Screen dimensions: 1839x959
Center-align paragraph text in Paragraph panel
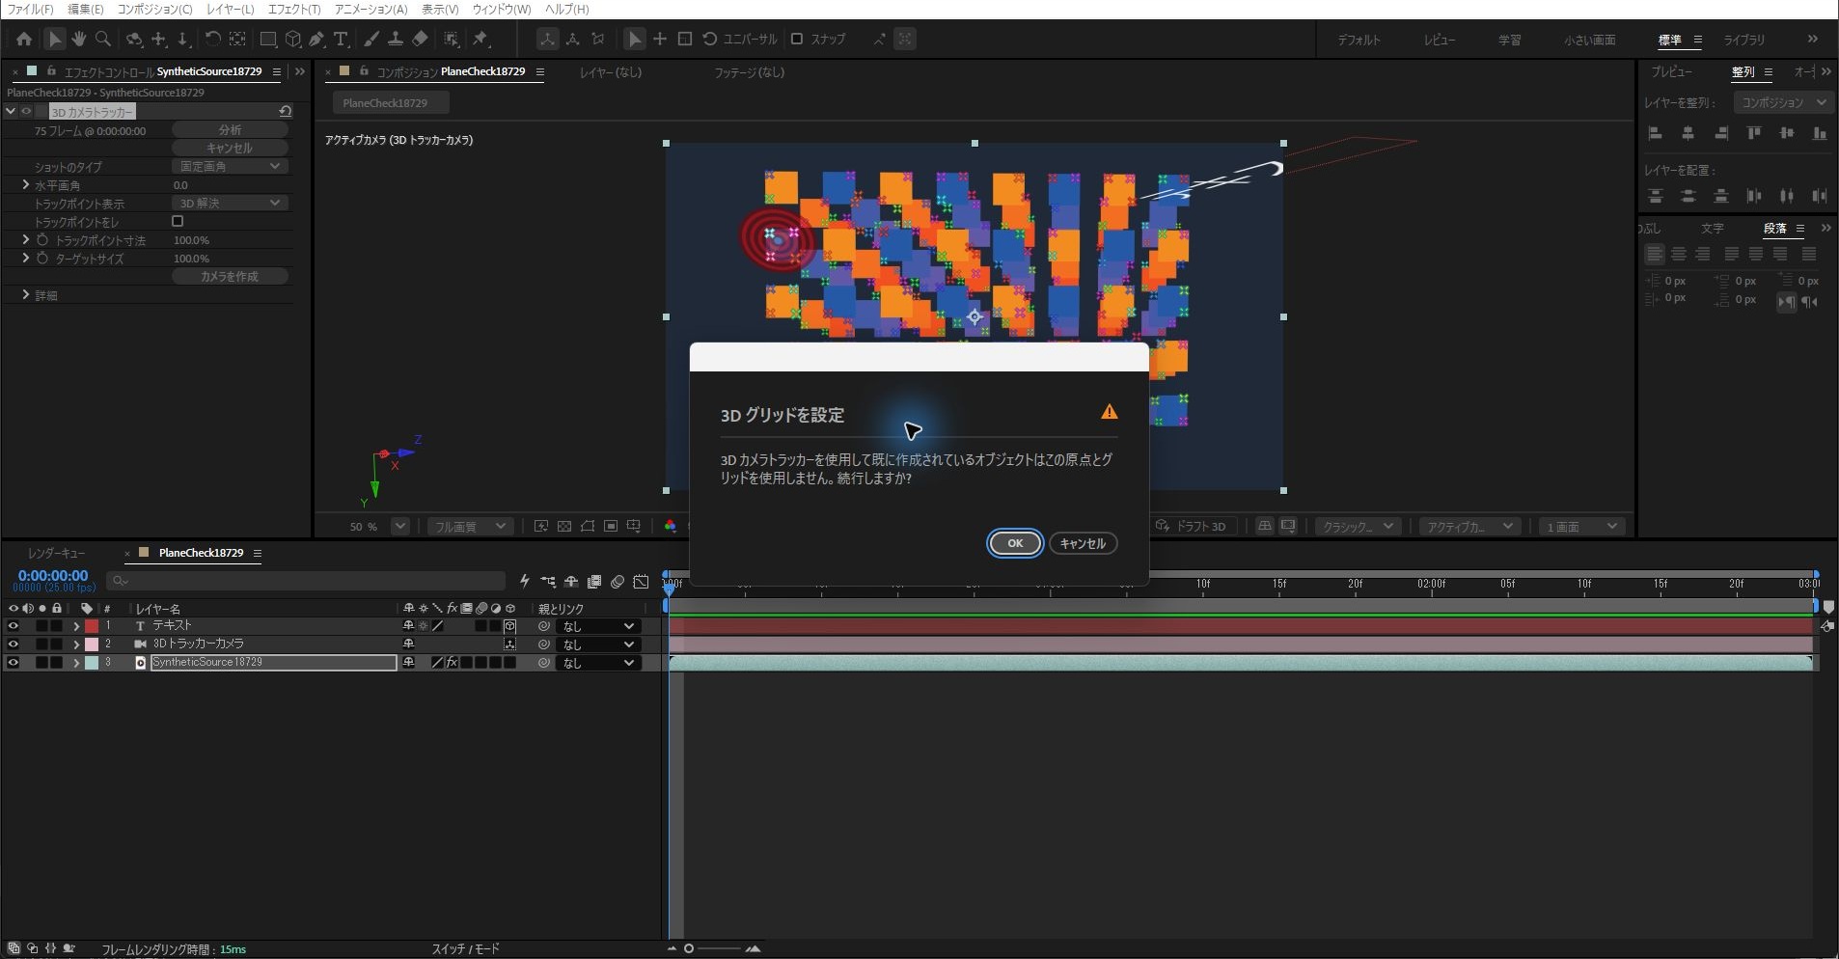[x=1679, y=254]
